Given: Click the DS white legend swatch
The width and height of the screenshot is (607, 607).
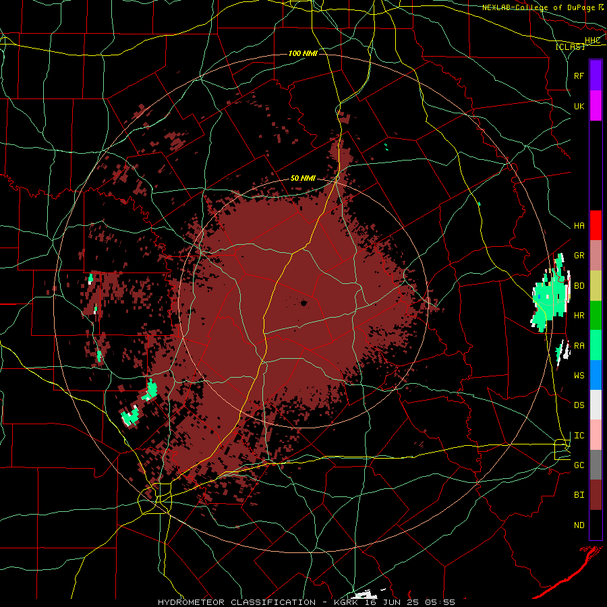Looking at the screenshot, I should click(596, 405).
